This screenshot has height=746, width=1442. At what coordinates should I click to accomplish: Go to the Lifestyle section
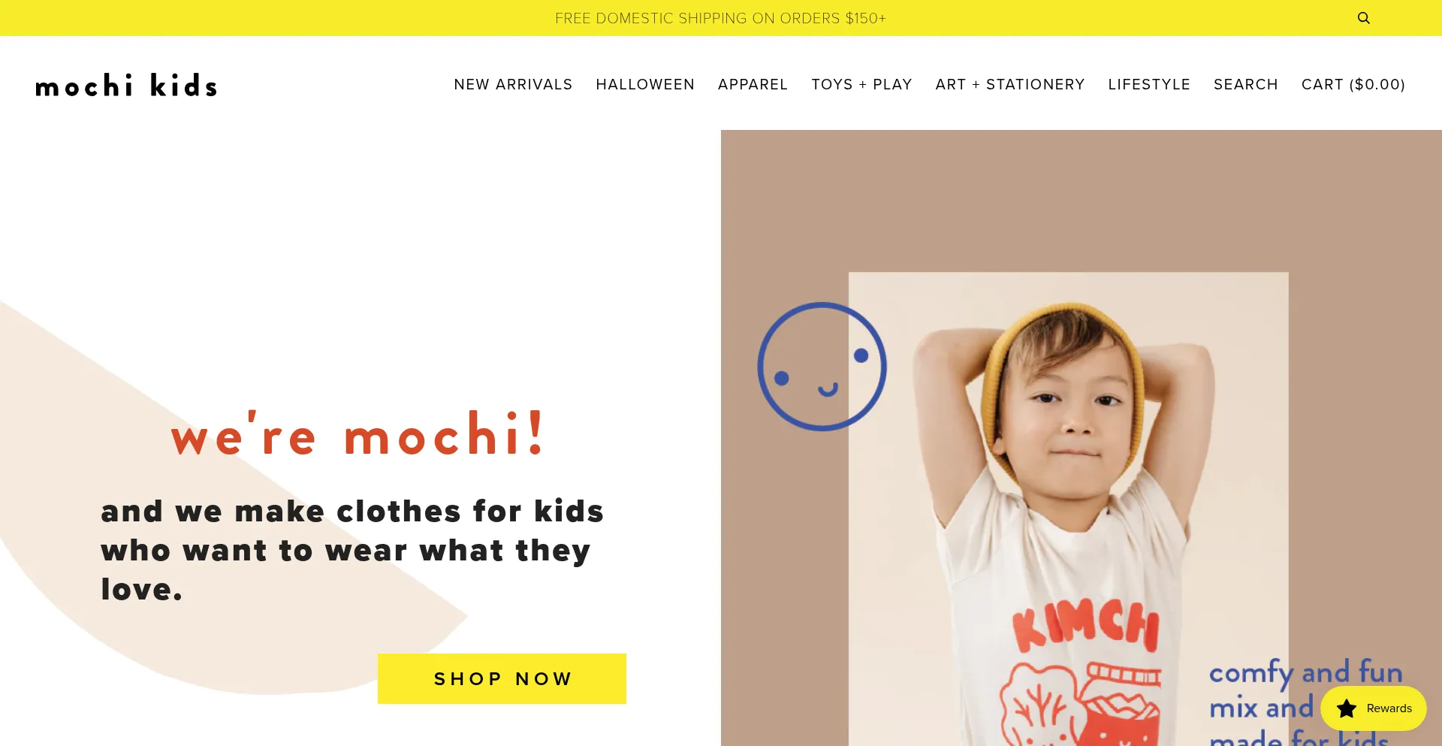click(x=1149, y=84)
